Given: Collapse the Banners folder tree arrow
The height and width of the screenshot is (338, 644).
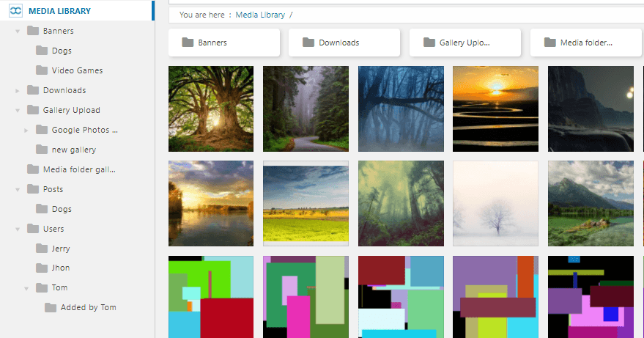Looking at the screenshot, I should (18, 32).
